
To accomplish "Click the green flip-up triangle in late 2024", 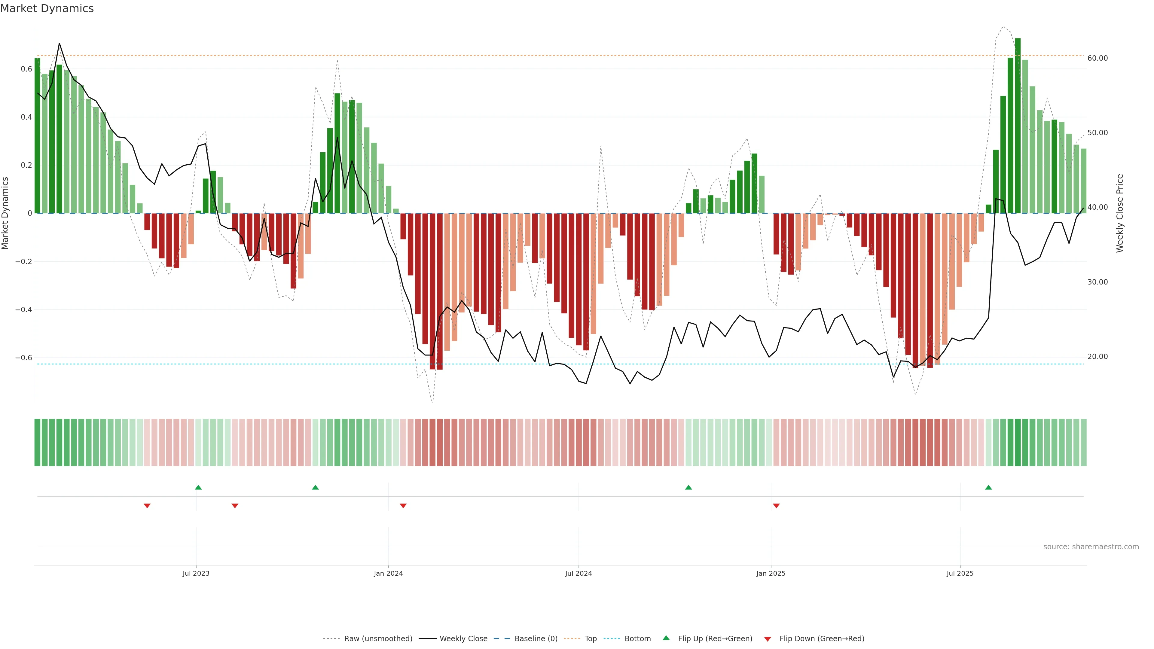I will [688, 487].
